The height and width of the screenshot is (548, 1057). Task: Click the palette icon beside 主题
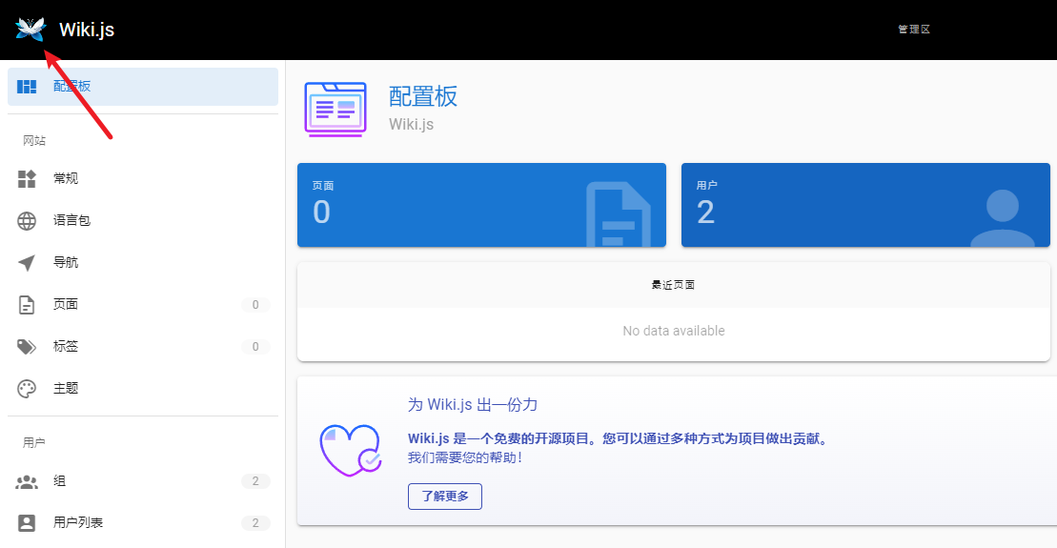pyautogui.click(x=27, y=389)
